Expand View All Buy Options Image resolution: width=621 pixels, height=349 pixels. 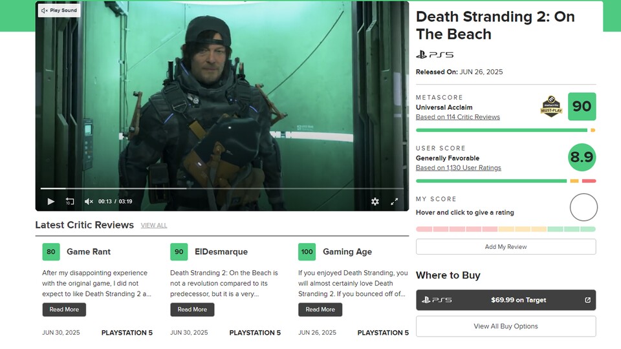point(506,326)
